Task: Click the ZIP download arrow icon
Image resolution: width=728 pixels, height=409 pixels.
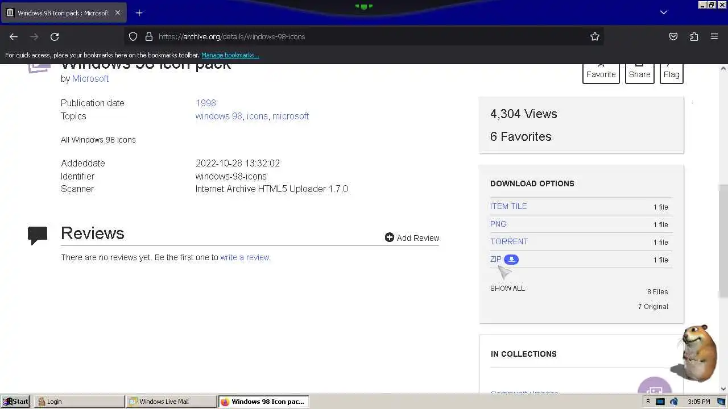Action: tap(511, 260)
